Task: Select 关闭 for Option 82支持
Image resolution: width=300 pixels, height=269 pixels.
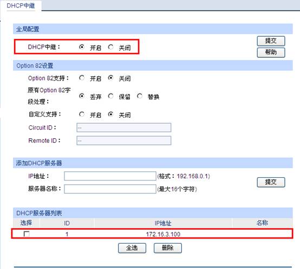Action: (110, 78)
